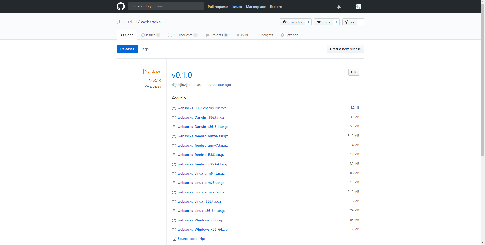Click the This repository search scope label
The image size is (485, 245).
[x=141, y=6]
